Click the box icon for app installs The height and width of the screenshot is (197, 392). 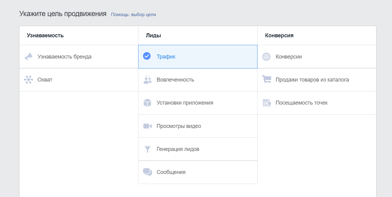(x=147, y=103)
